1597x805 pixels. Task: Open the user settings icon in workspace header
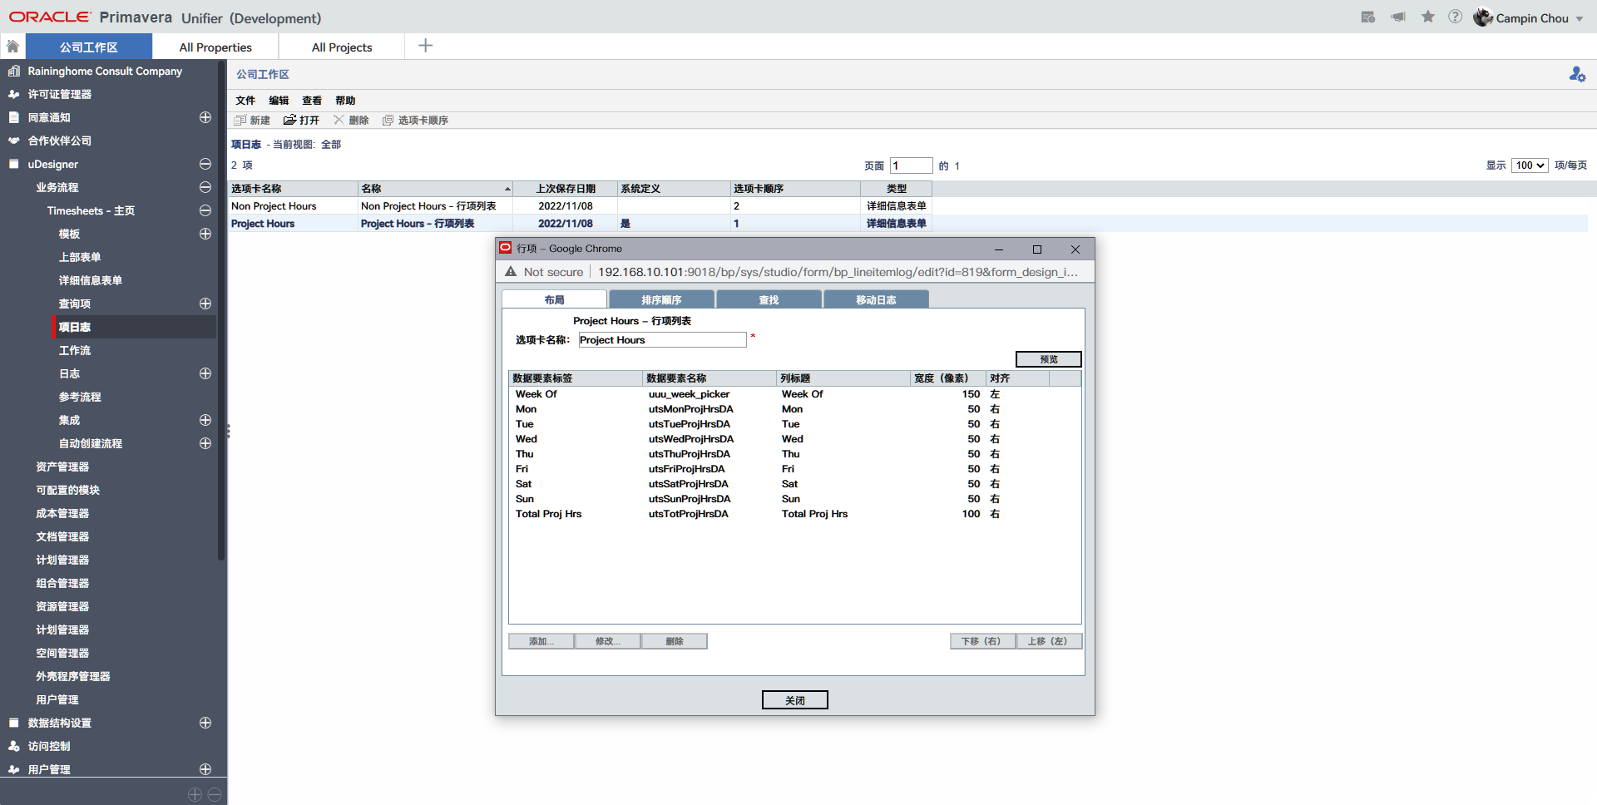(x=1577, y=74)
